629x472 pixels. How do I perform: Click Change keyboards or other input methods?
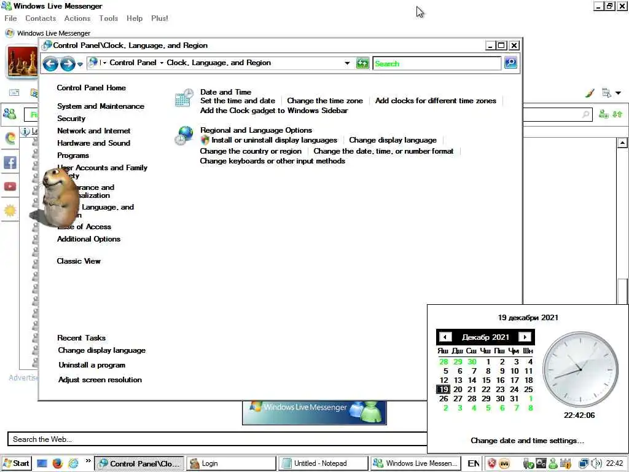pyautogui.click(x=272, y=161)
